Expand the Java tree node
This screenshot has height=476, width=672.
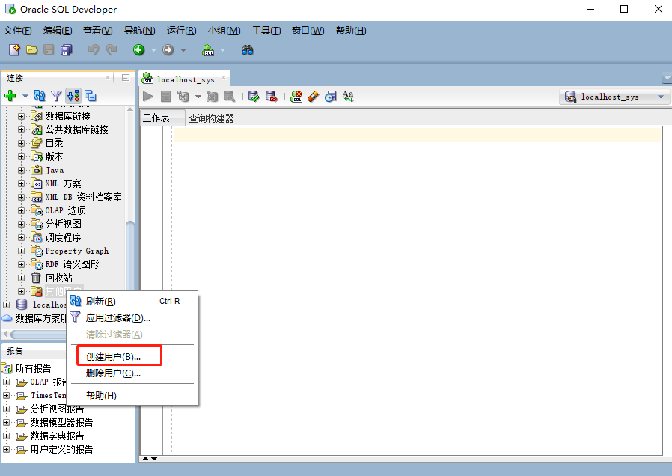pyautogui.click(x=21, y=170)
